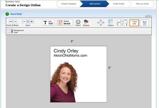Open the Background color dropdown arrow
Image resolution: width=159 pixels, height=108 pixels.
pyautogui.click(x=12, y=31)
